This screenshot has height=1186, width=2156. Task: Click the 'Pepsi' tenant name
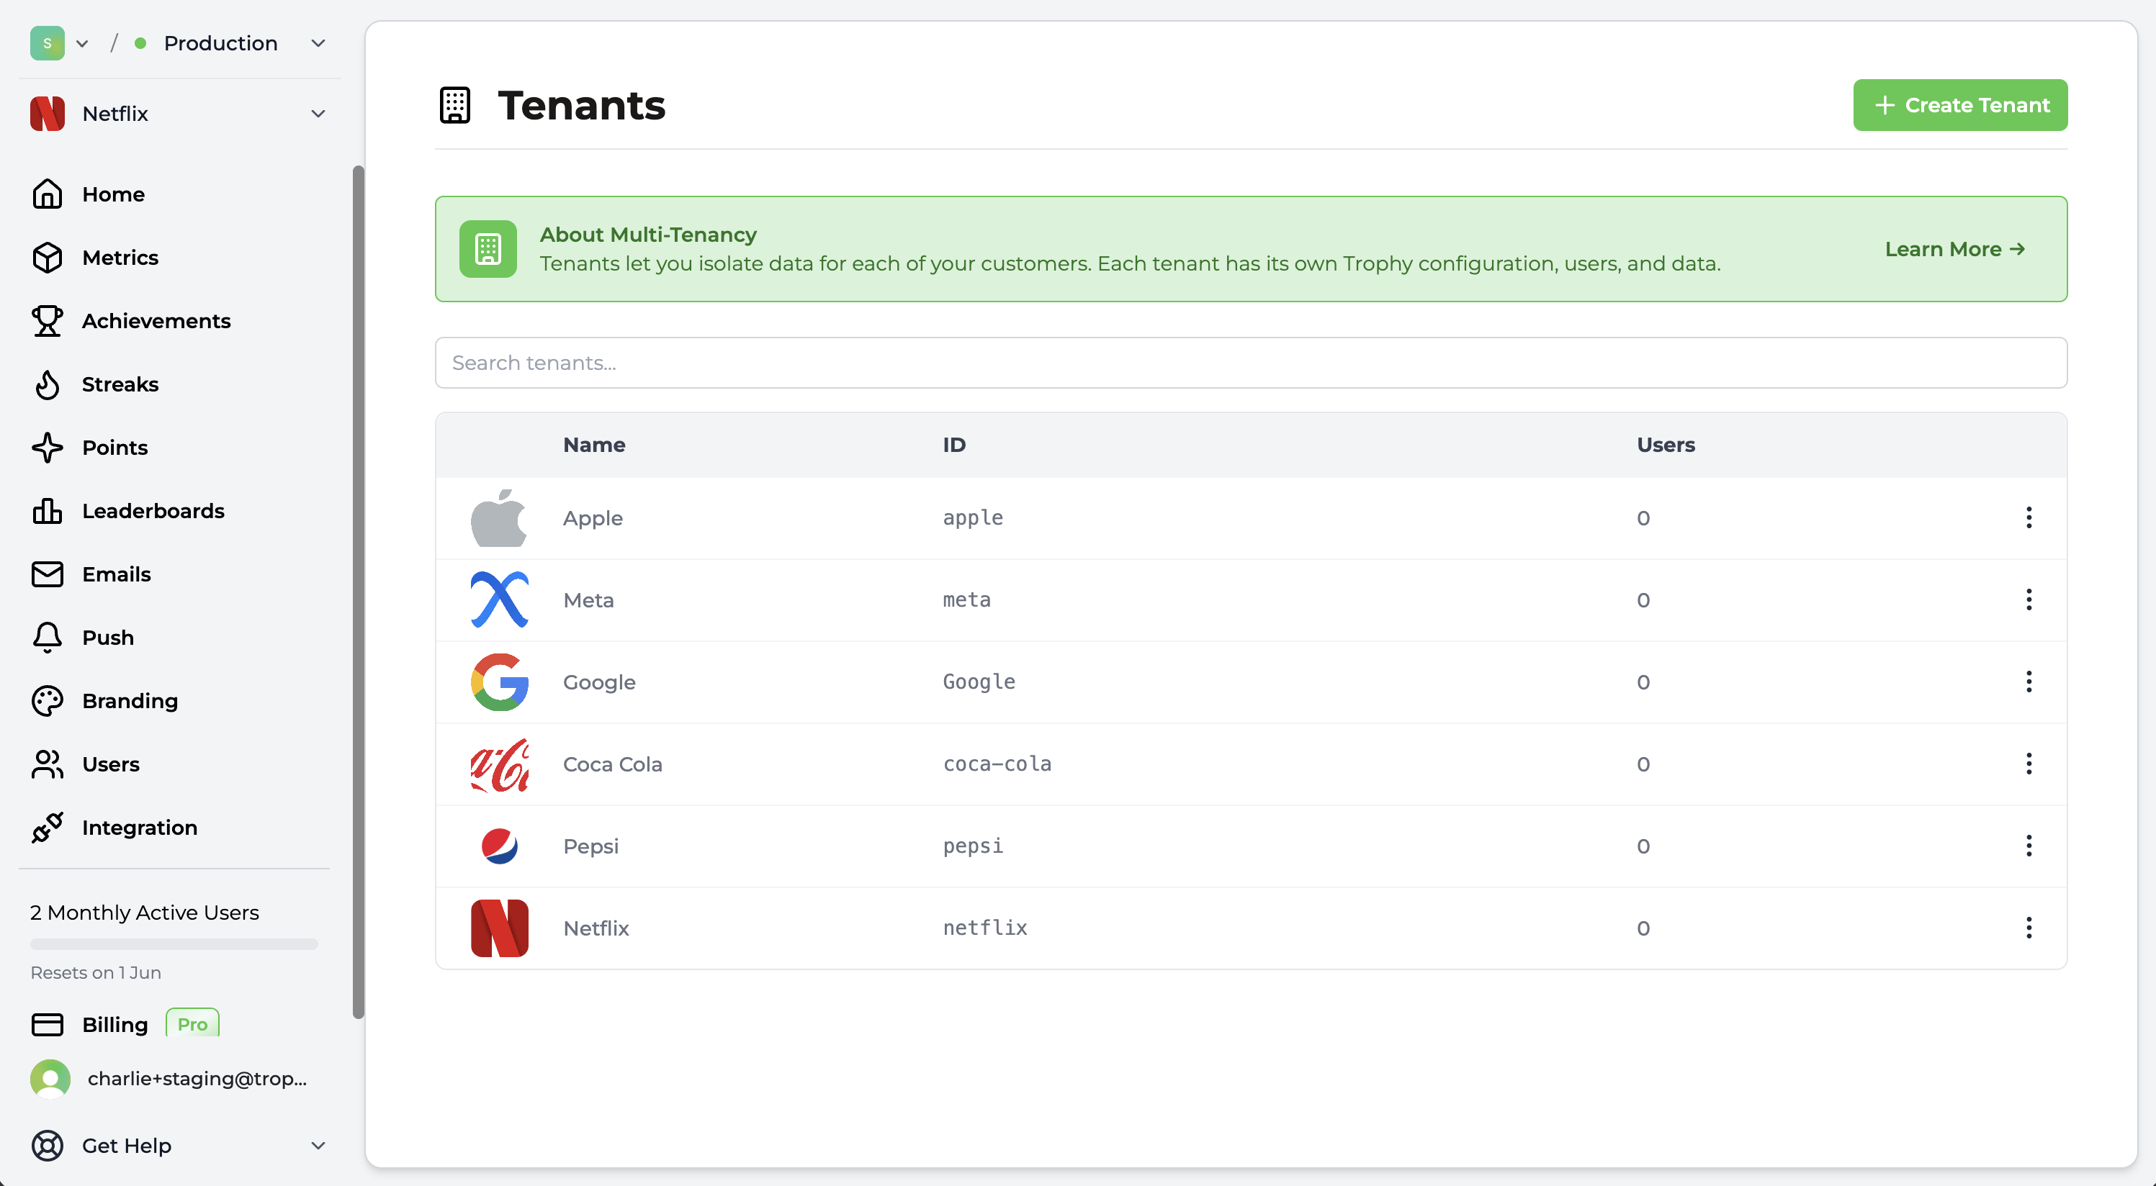pos(591,846)
